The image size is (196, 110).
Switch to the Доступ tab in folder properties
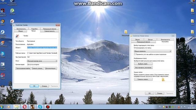click(150, 39)
